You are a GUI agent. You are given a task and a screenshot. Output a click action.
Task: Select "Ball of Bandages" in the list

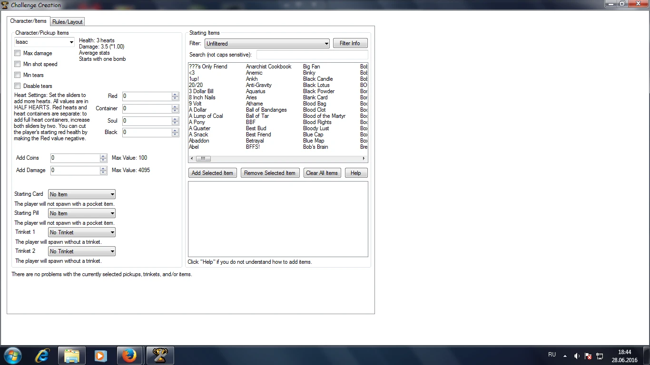266,110
